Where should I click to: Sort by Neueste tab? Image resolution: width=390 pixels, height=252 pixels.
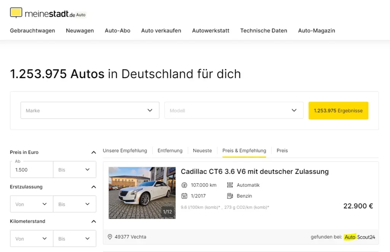coord(203,151)
